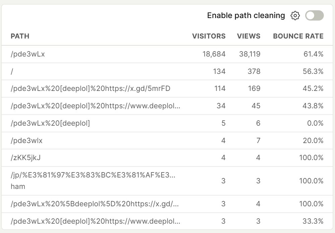
Task: Sort the table by BOUNCE RATE column
Action: tap(298, 36)
